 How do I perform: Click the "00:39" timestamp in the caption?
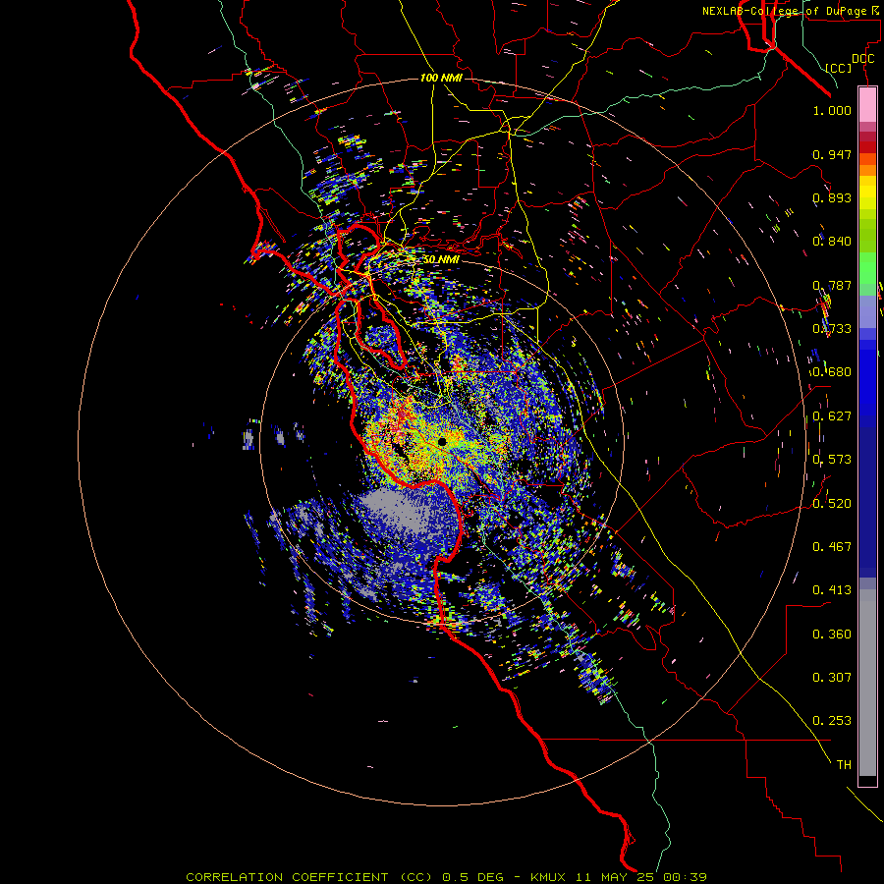point(685,877)
